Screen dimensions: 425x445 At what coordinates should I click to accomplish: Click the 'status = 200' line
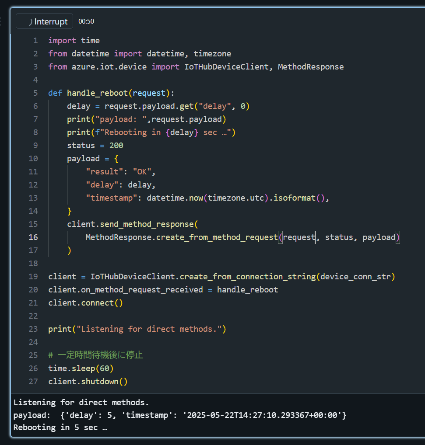coord(95,145)
